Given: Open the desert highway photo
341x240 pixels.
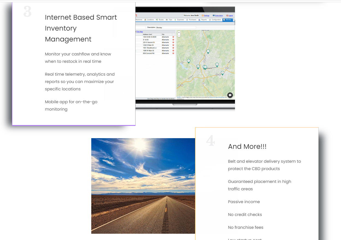Looking at the screenshot, I should click(x=143, y=186).
